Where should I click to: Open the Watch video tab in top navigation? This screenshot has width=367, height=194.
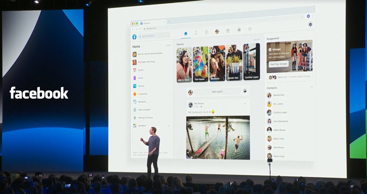[207, 32]
